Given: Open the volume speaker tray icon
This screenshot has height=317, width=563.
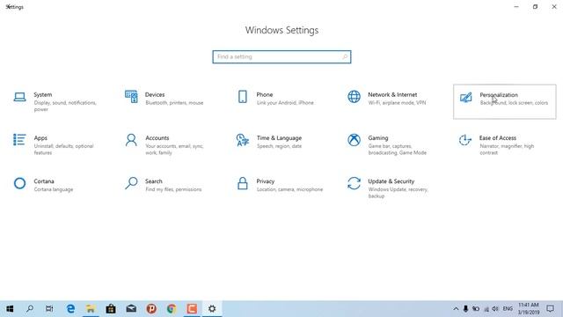Looking at the screenshot, I should pos(495,309).
